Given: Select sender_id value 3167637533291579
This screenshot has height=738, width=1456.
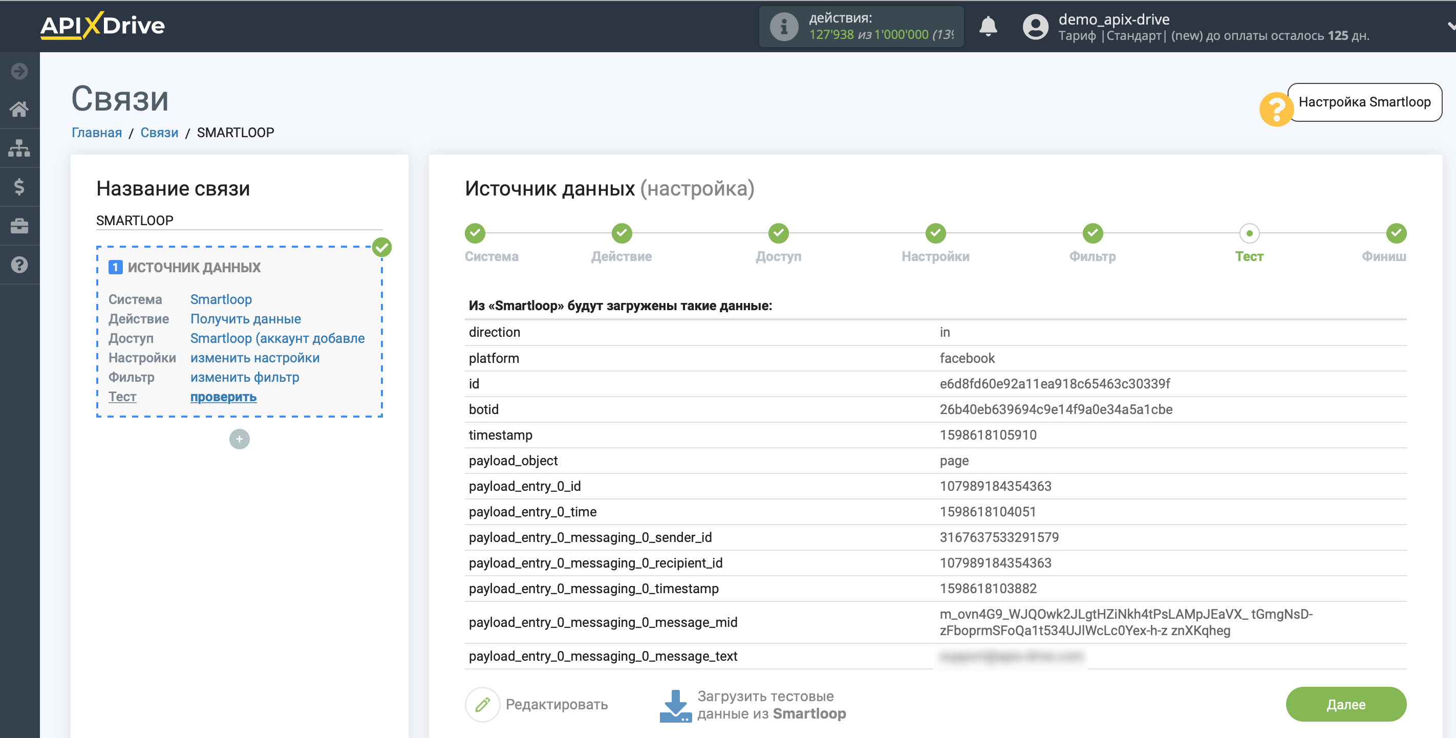Looking at the screenshot, I should click(x=999, y=537).
